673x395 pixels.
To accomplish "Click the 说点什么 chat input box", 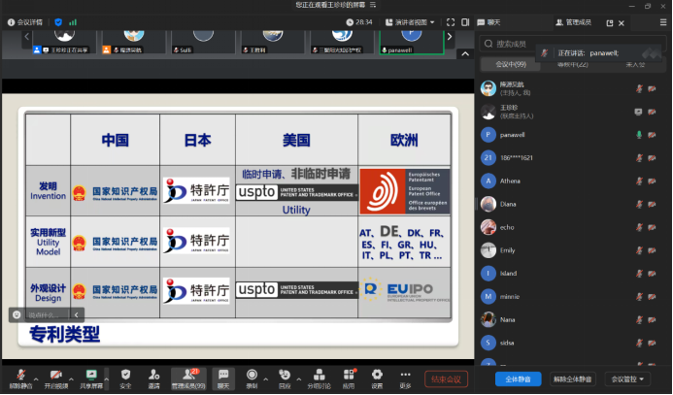I will coord(42,315).
